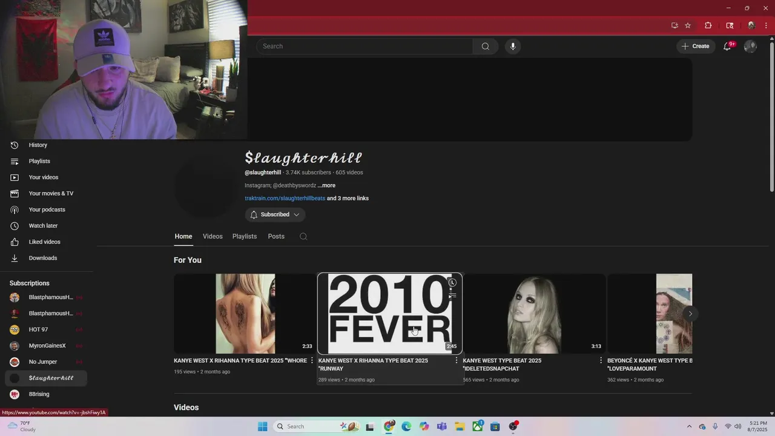
Task: Open the notifications bell
Action: tap(728, 46)
